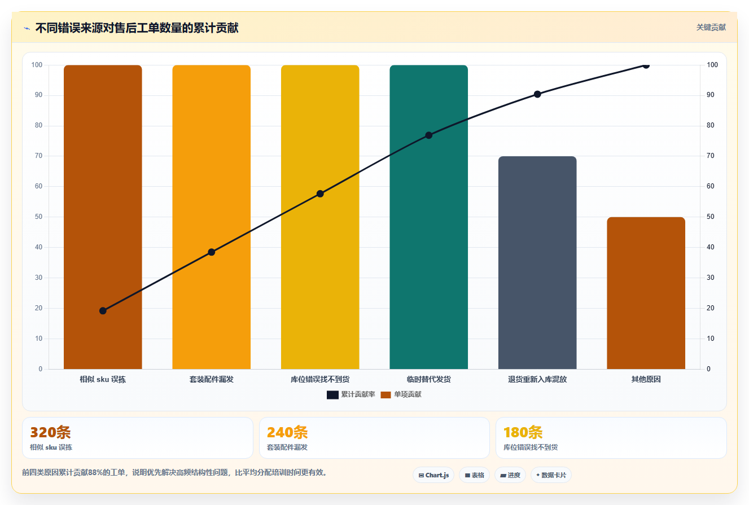This screenshot has height=505, width=749.
Task: Open the 180条 stat card
Action: pyautogui.click(x=611, y=438)
